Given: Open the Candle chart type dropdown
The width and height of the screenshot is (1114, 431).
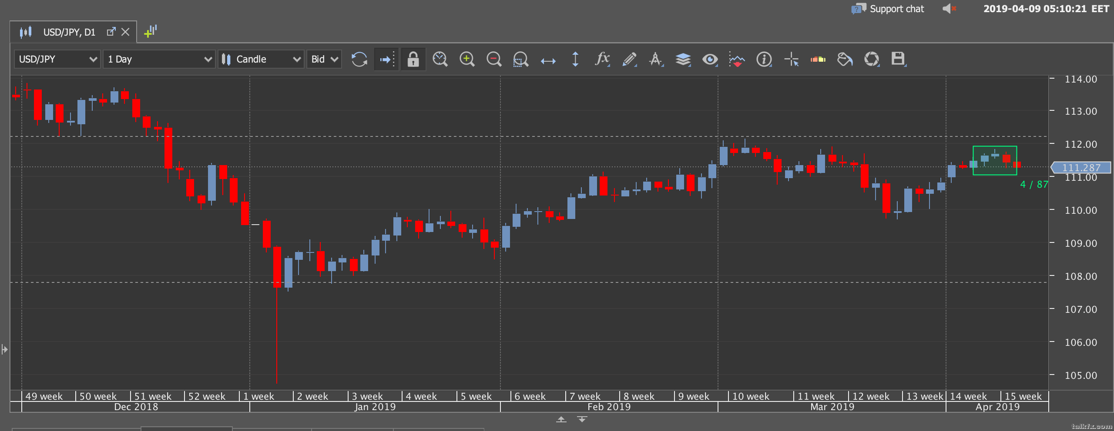Looking at the screenshot, I should (x=261, y=59).
